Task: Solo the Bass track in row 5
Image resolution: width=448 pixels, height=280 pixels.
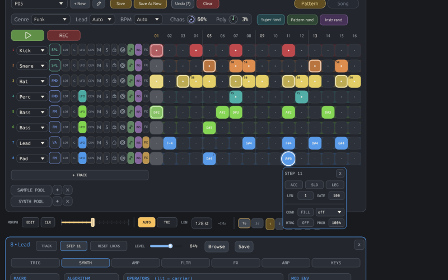Action: (x=106, y=111)
